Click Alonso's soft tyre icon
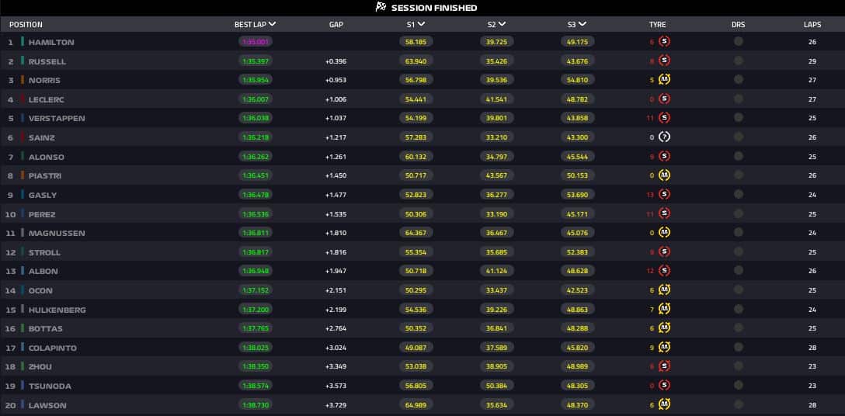 (665, 156)
